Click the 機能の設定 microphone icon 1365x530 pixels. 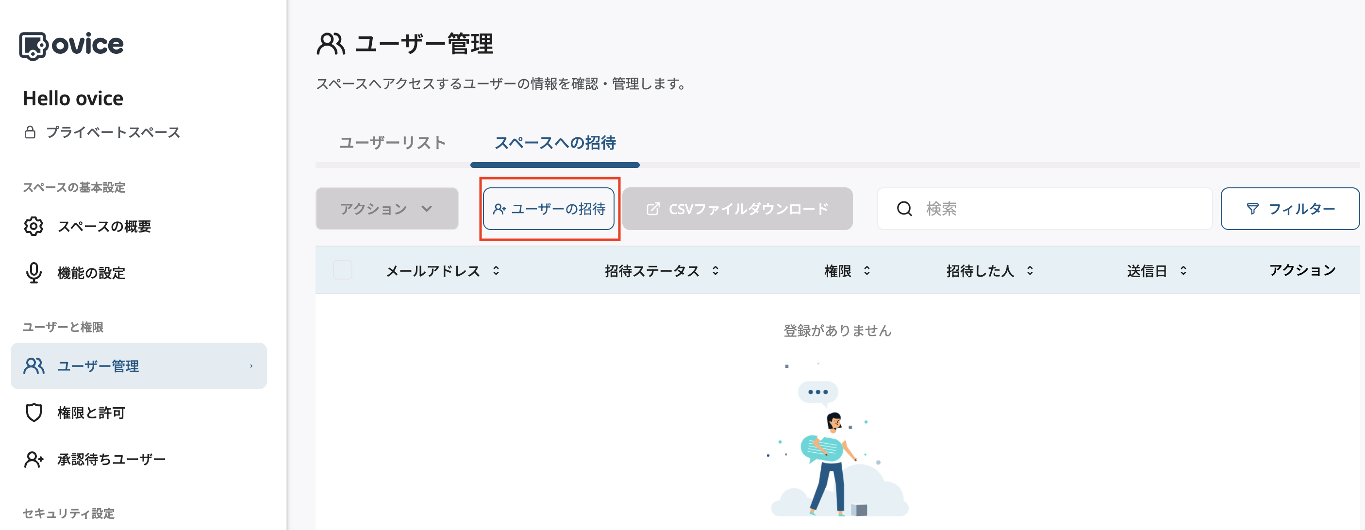[33, 273]
